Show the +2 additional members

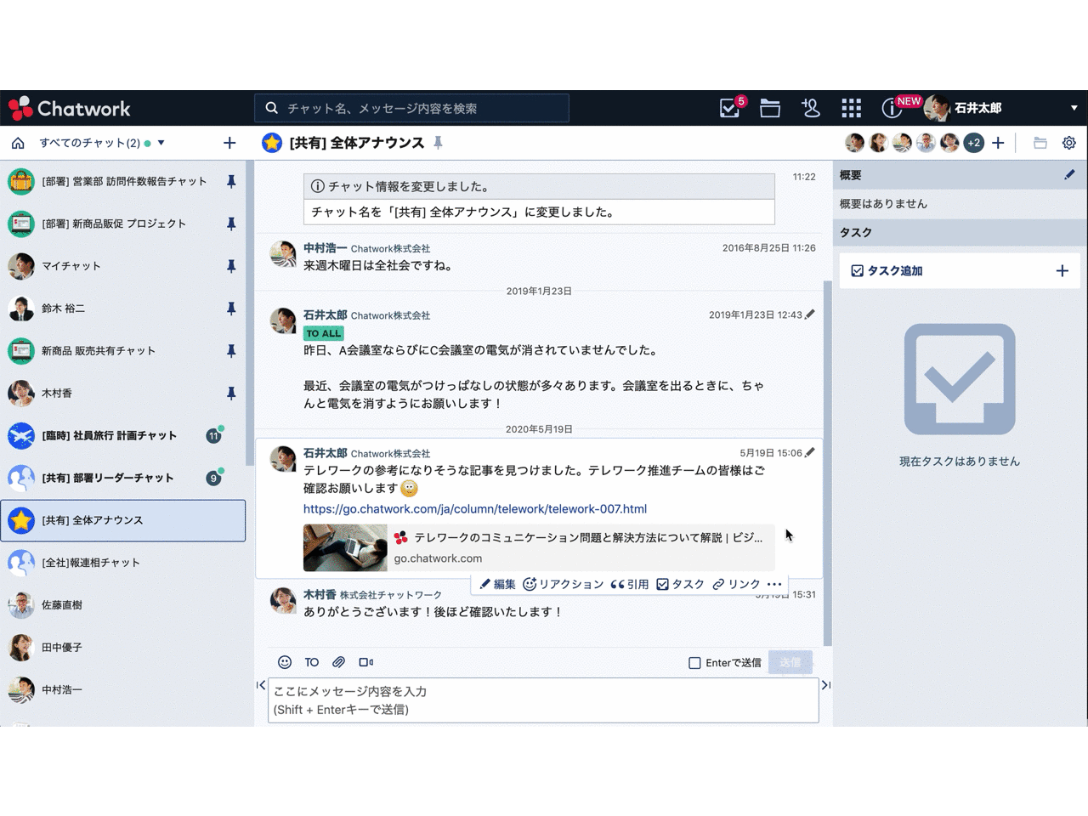tap(974, 143)
